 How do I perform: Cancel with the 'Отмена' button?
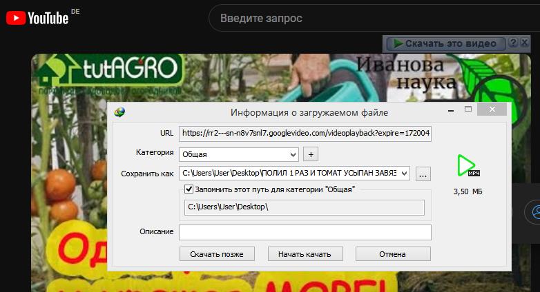(x=393, y=254)
